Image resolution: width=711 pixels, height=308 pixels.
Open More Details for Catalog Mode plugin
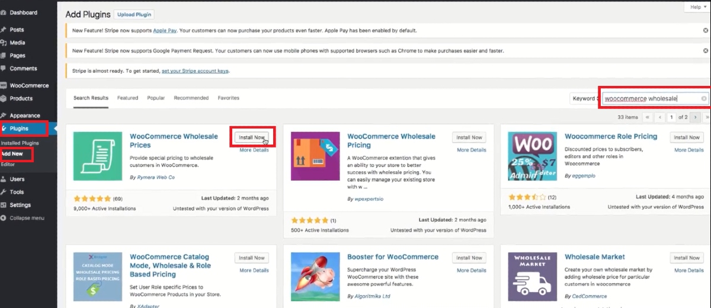click(x=254, y=270)
